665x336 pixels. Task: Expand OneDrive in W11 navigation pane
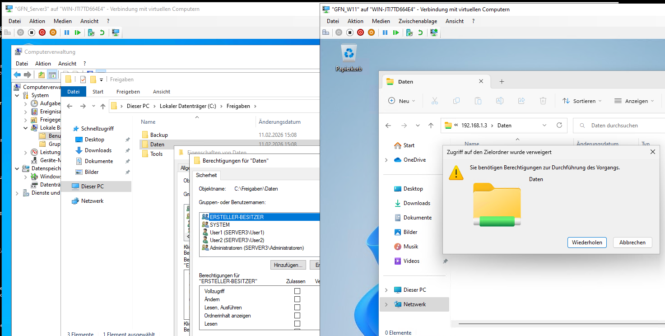(386, 160)
